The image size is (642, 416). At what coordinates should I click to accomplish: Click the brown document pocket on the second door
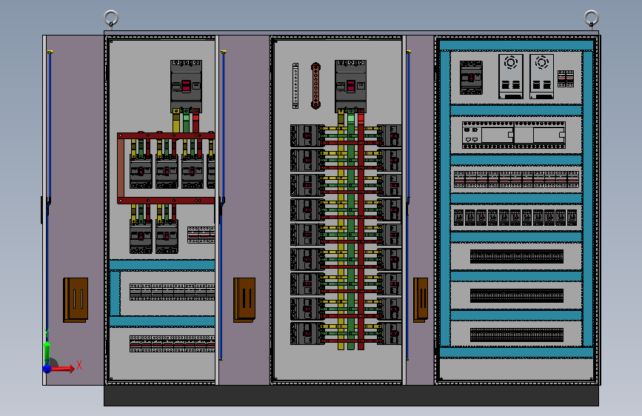[x=244, y=300]
